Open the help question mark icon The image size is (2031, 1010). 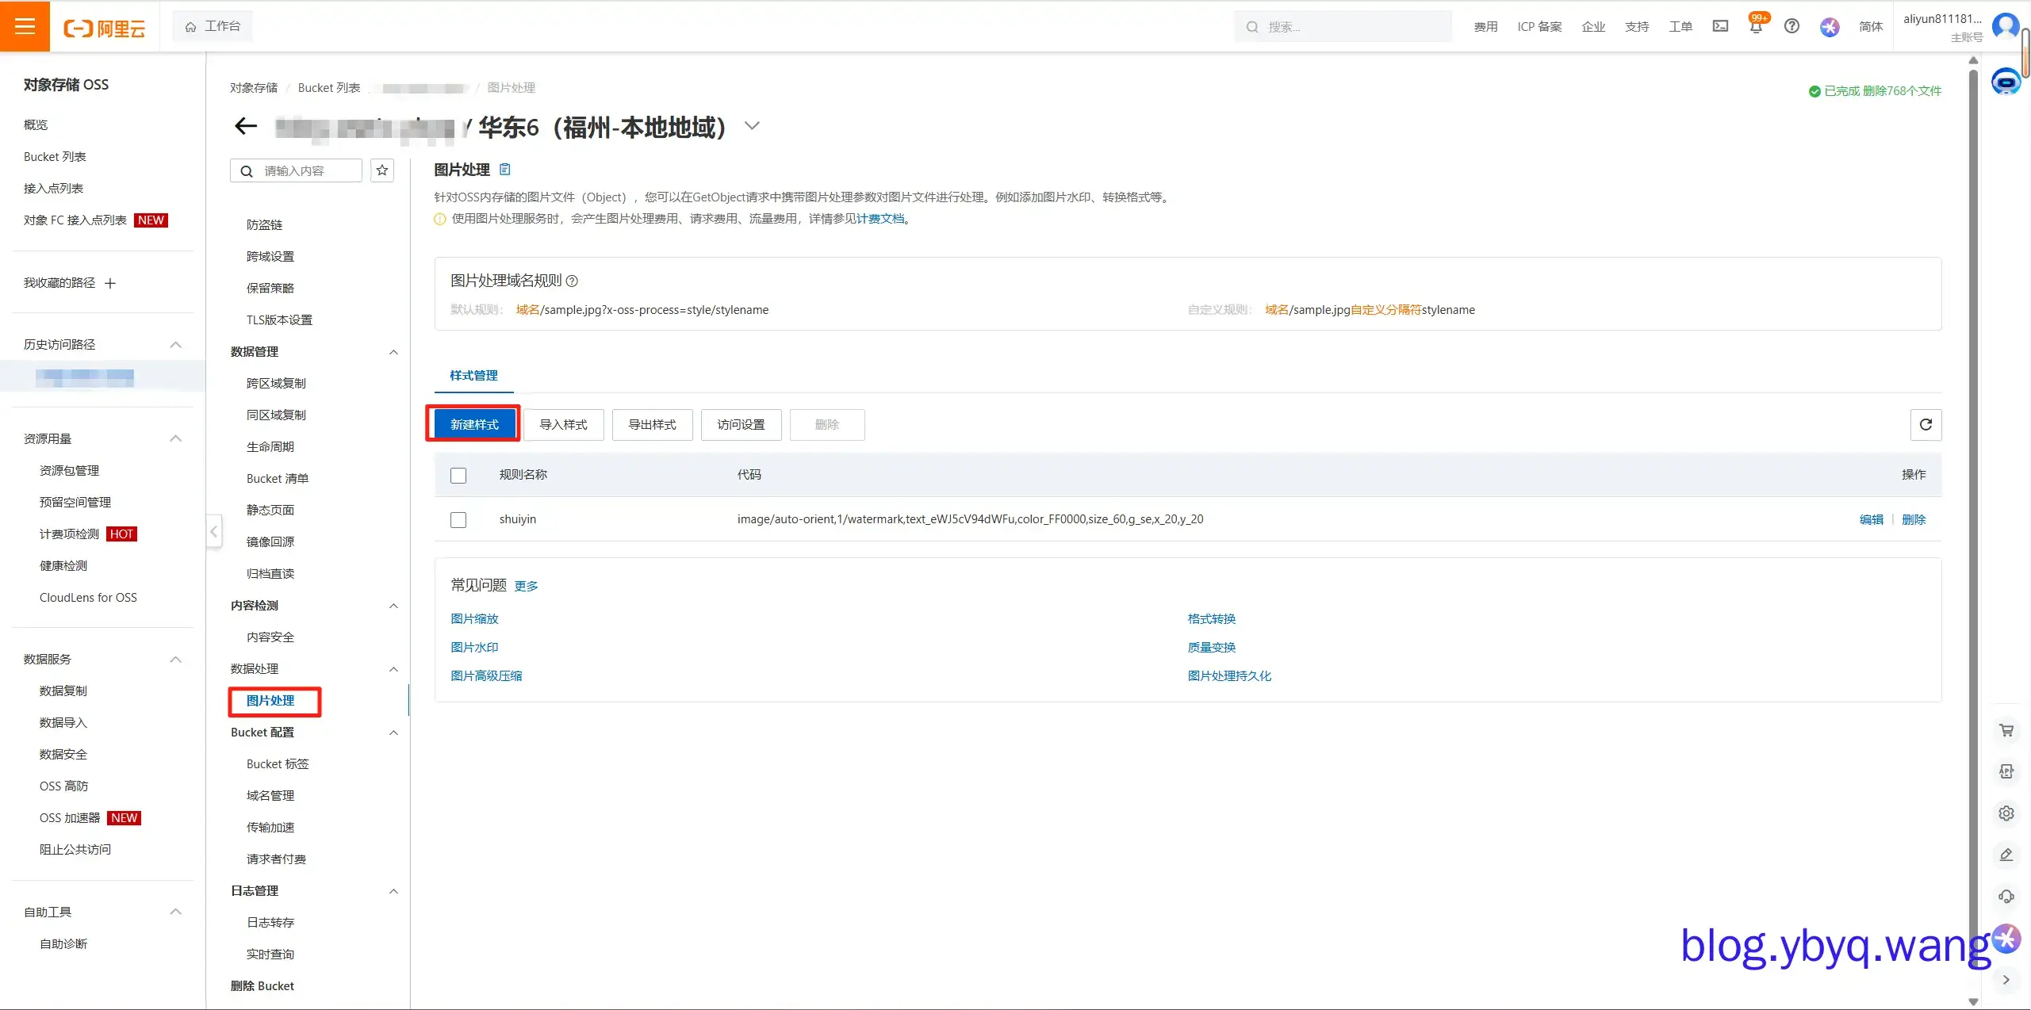click(x=1791, y=26)
